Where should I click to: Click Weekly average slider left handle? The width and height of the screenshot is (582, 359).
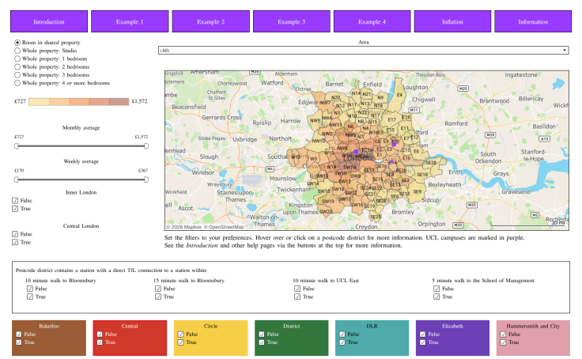click(x=17, y=179)
